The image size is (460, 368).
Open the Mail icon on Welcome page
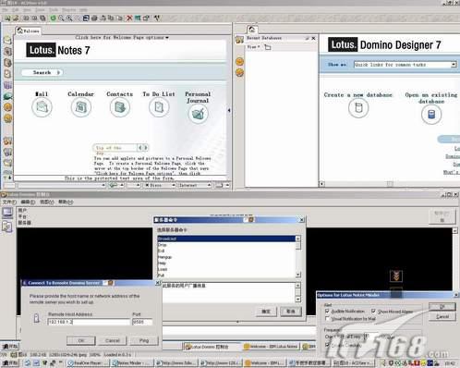(x=42, y=107)
